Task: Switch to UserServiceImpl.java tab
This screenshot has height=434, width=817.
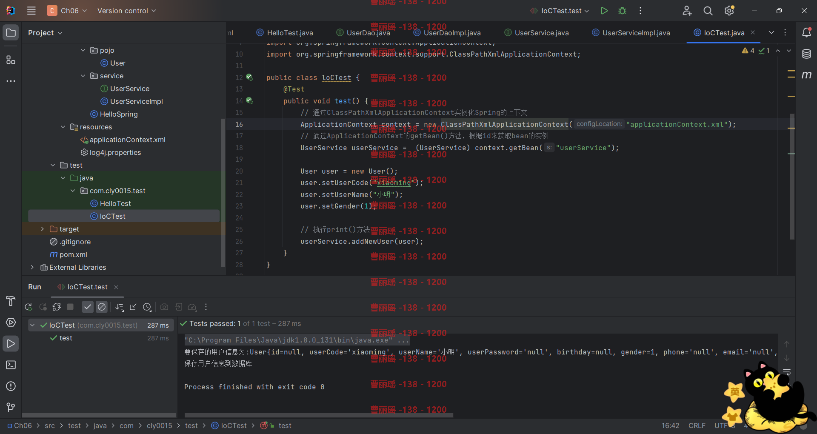Action: (x=631, y=33)
